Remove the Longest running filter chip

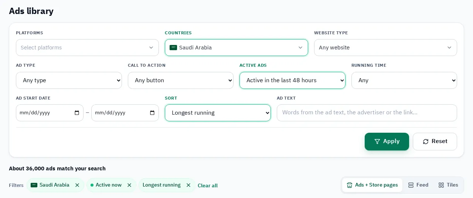tap(188, 185)
